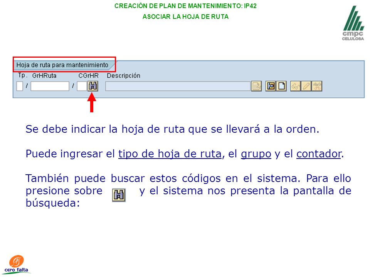Click the binoculars icon in the instruction text
Image resolution: width=370 pixels, height=277 pixels.
click(x=119, y=195)
